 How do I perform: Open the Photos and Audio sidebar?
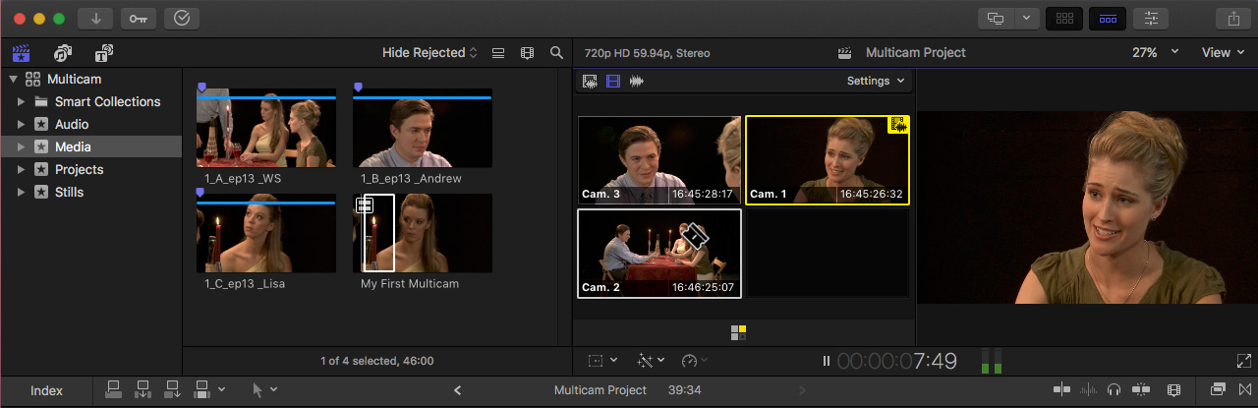[63, 53]
